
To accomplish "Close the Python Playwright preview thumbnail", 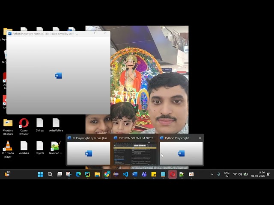I will [200, 138].
